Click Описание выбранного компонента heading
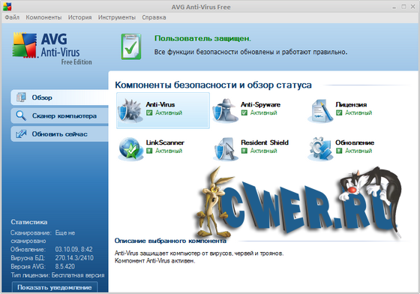 click(x=170, y=241)
